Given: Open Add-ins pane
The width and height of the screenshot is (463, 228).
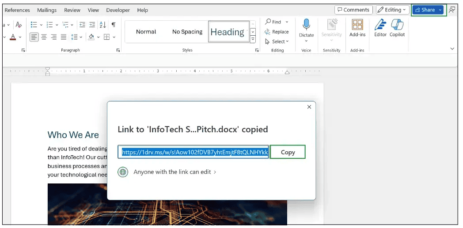Looking at the screenshot, I should [x=357, y=28].
